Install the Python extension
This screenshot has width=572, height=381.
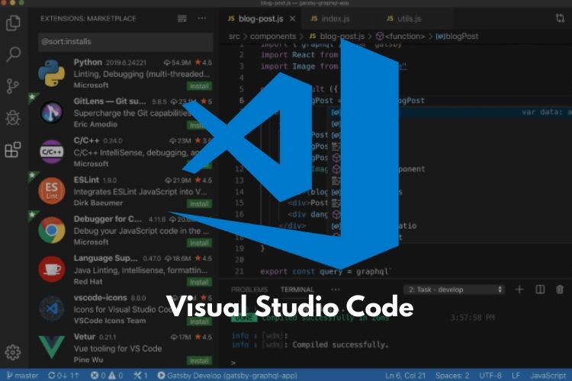(199, 86)
